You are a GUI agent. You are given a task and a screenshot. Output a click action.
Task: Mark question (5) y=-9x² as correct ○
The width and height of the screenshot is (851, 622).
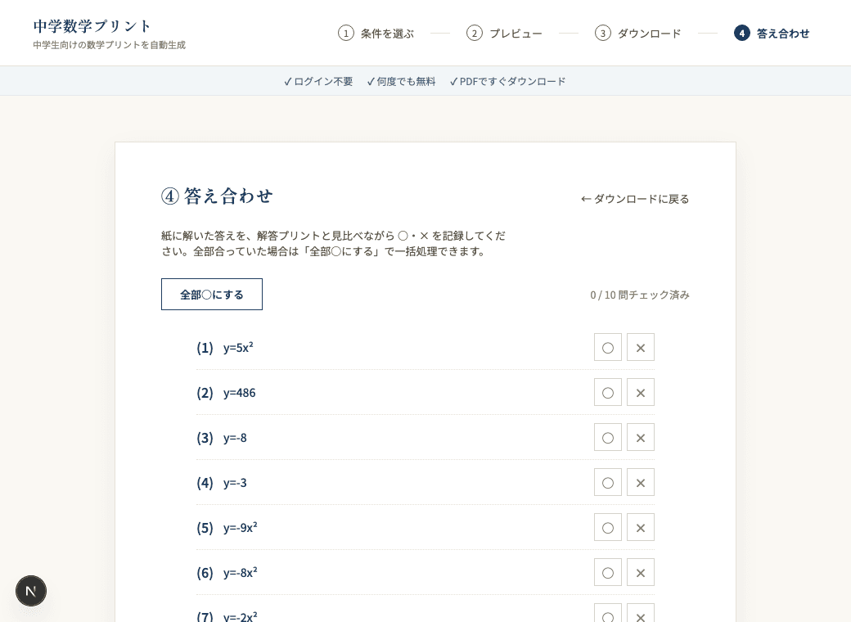[608, 528]
